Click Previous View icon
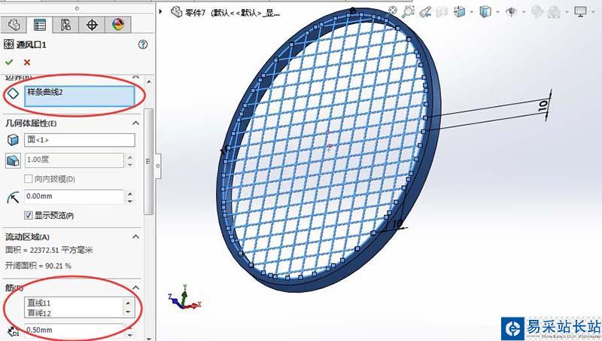The height and width of the screenshot is (341, 602). (425, 12)
